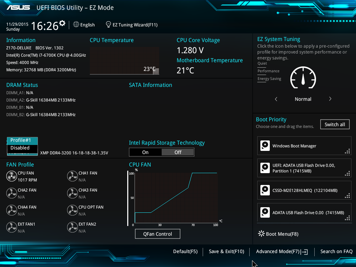Choose the Performance tuning option
This screenshot has width=356, height=267.
point(268,71)
